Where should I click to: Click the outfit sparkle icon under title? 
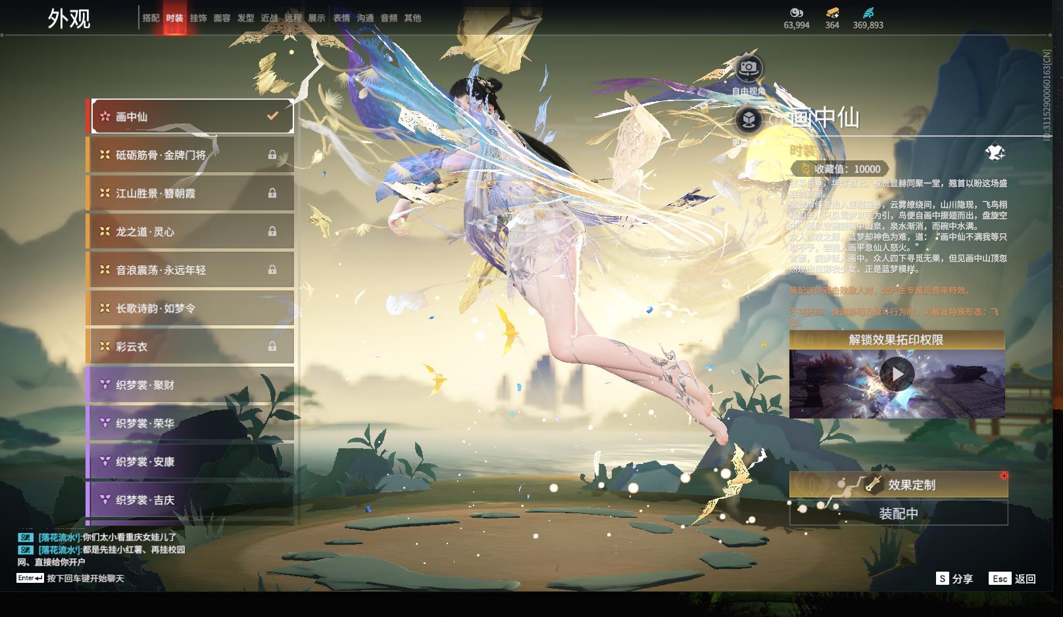[x=995, y=153]
